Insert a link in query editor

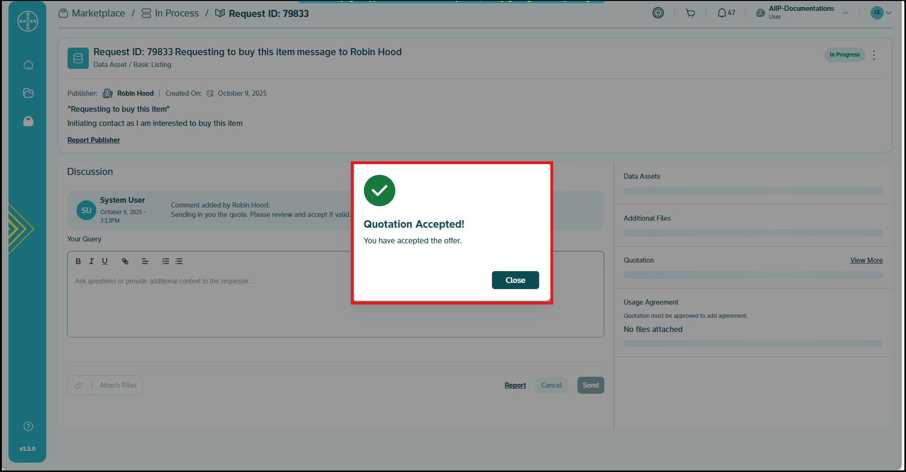[x=125, y=261]
